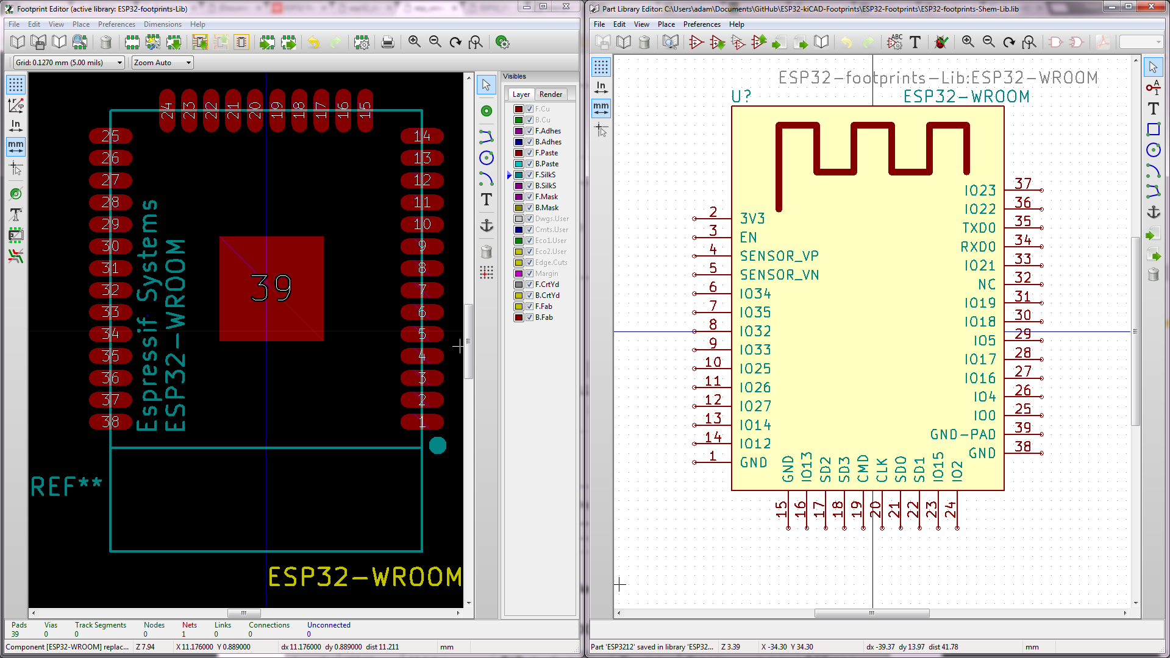
Task: Click the B.Cu green color swatch
Action: (x=519, y=120)
